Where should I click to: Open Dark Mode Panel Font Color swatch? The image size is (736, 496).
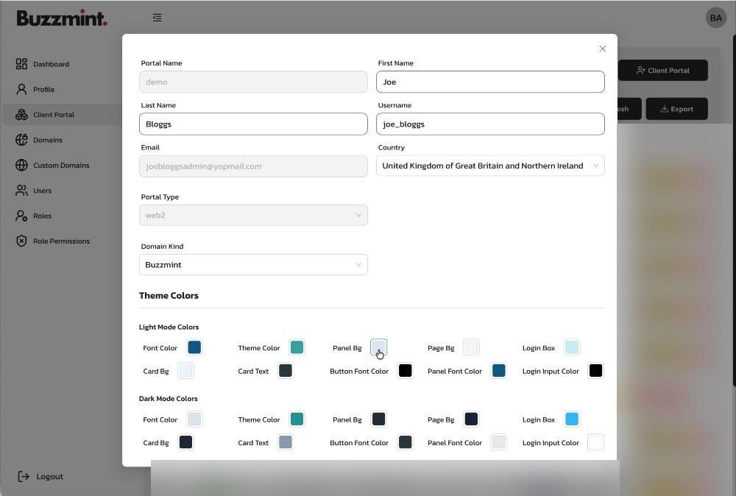(498, 442)
